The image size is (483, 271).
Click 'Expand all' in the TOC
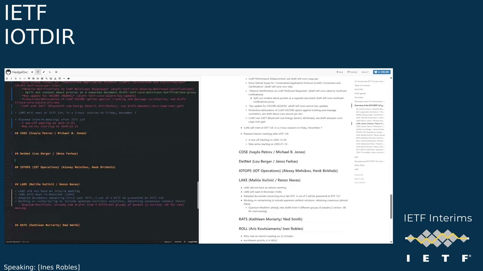pos(358,175)
